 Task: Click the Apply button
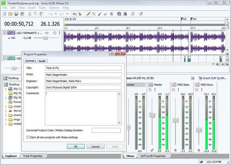(115, 147)
